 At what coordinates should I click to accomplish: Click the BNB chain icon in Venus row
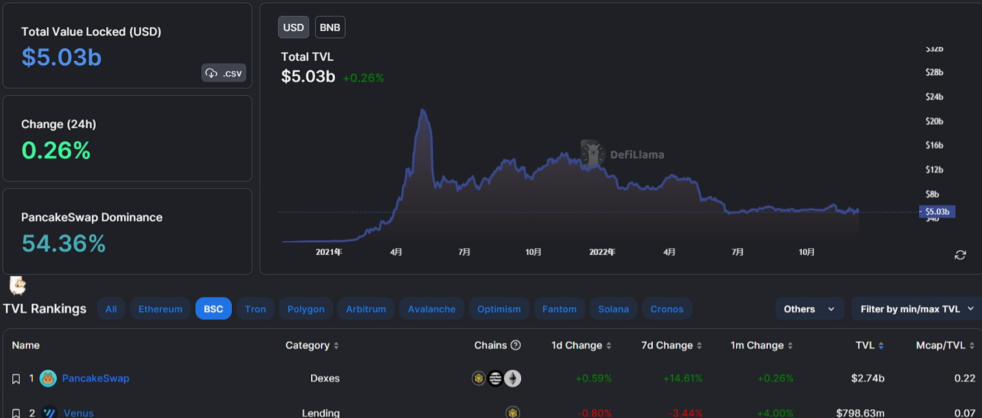pos(513,413)
